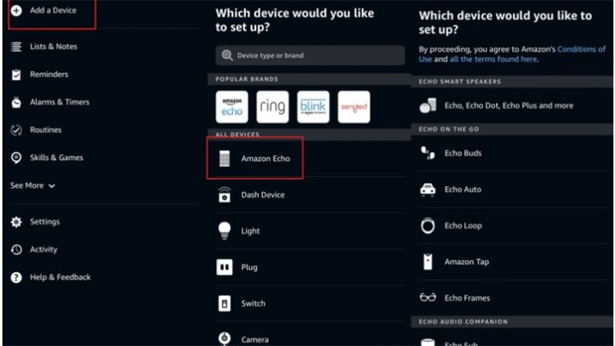Select the Blink brand tile
Screen dimensions: 615x346
point(314,107)
